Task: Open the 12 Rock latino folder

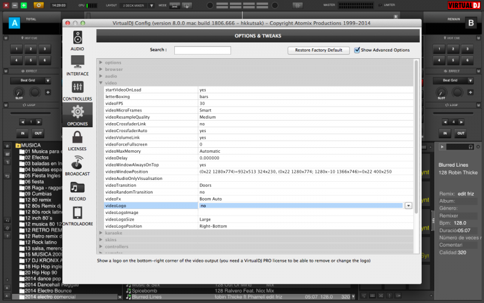Action: point(38,242)
